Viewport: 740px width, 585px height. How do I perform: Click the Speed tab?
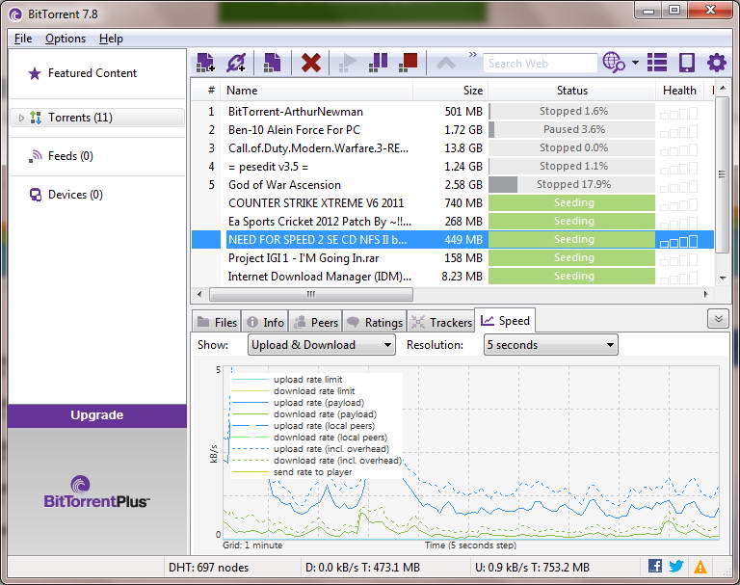[x=505, y=321]
